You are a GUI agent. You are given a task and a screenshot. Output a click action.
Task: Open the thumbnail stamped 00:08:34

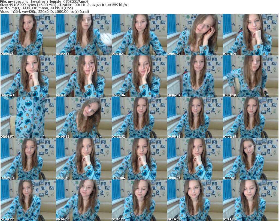pos(195,159)
